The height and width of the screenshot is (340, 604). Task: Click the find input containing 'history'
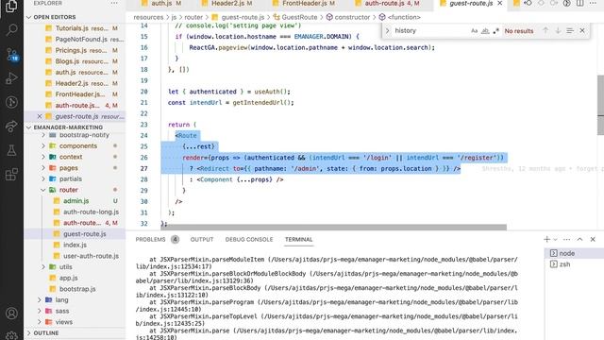[x=429, y=30]
